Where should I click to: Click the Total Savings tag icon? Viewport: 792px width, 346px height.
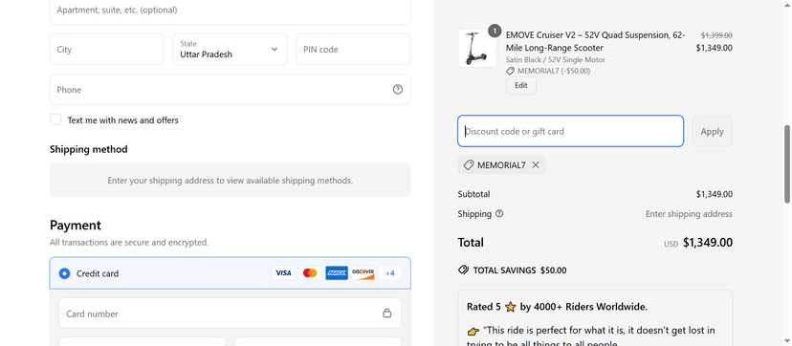(463, 270)
